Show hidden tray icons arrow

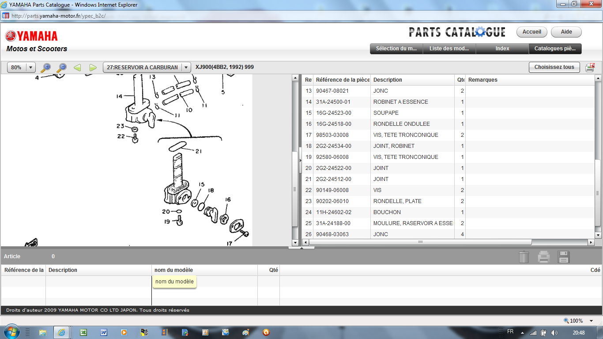coord(523,332)
